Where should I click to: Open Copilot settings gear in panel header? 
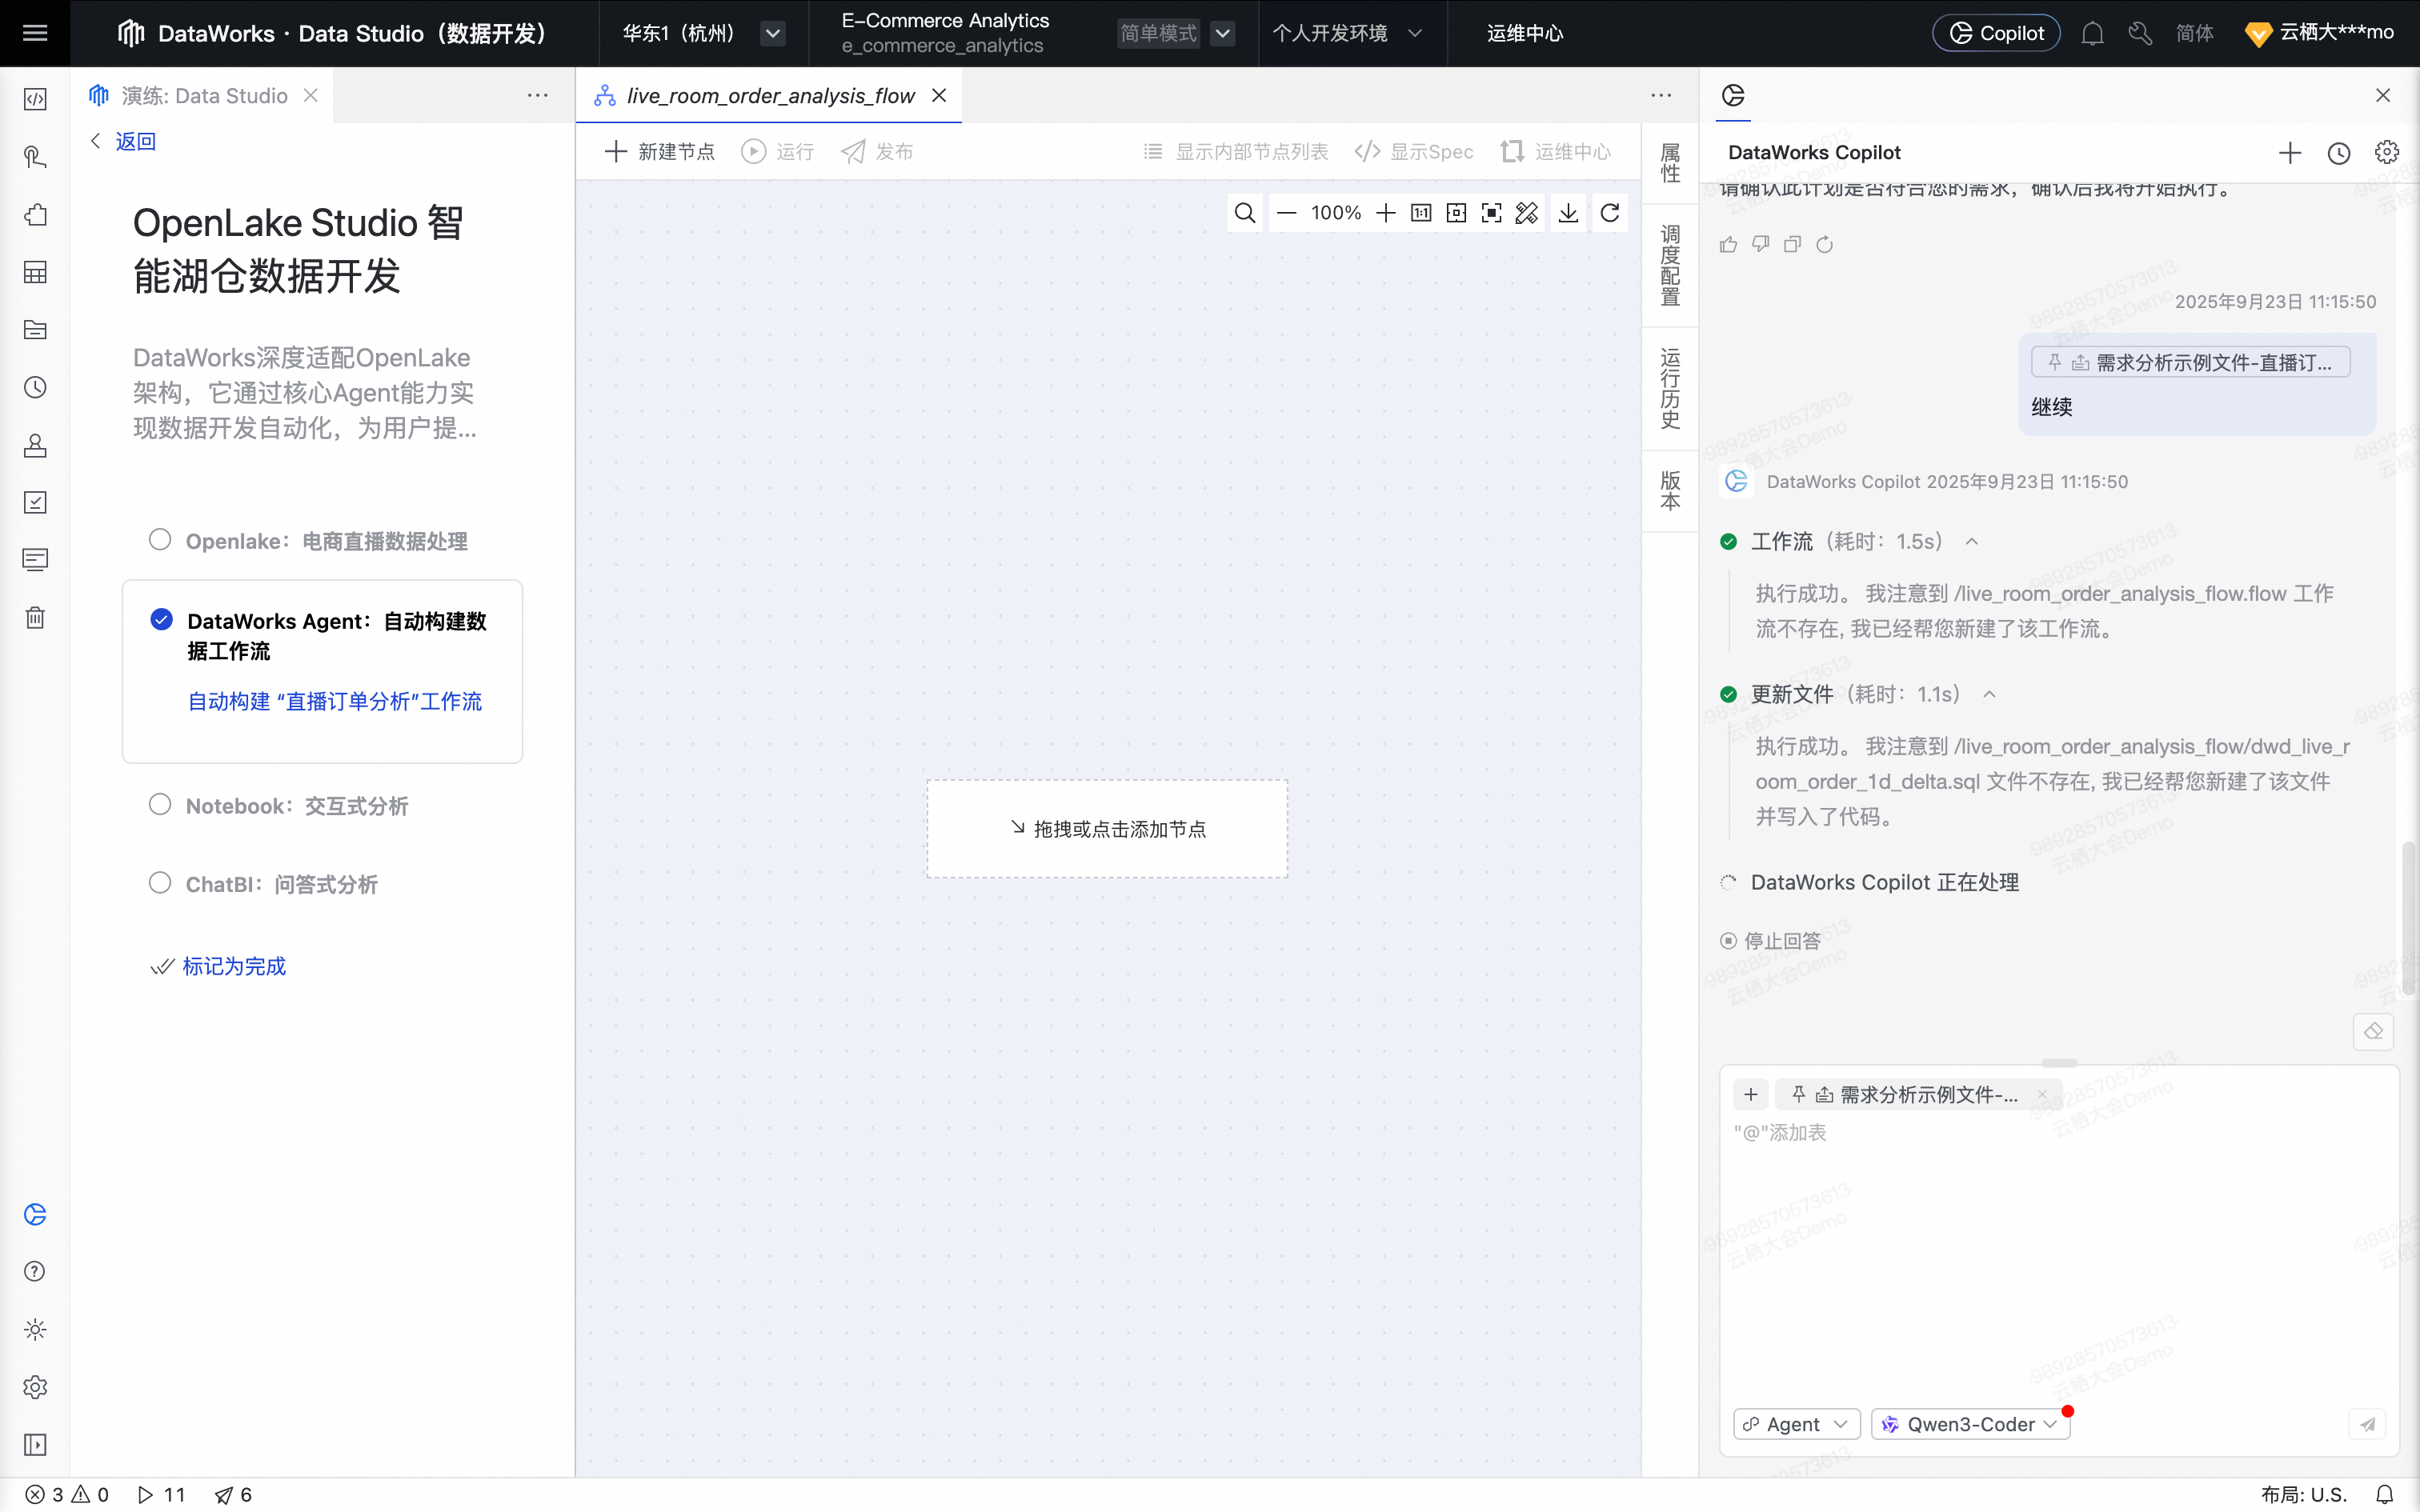tap(2387, 153)
